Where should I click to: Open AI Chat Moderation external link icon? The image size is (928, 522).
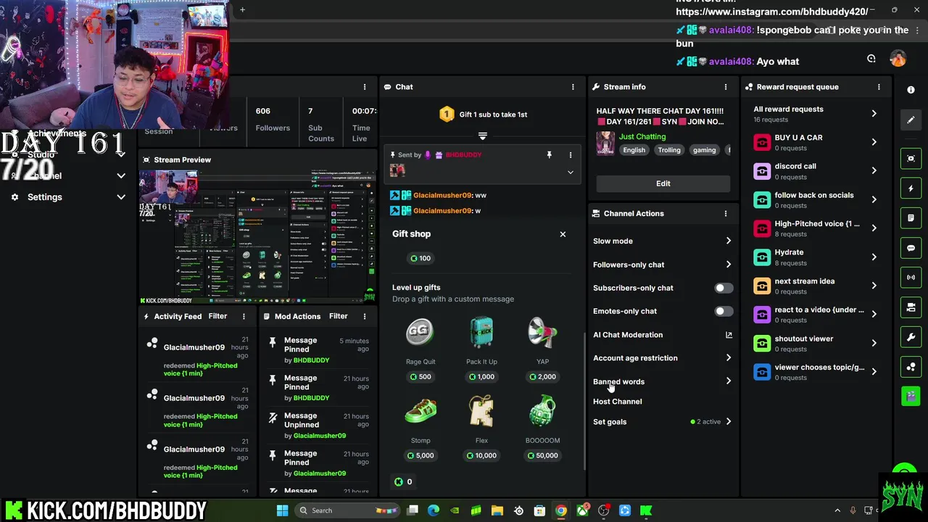click(729, 335)
